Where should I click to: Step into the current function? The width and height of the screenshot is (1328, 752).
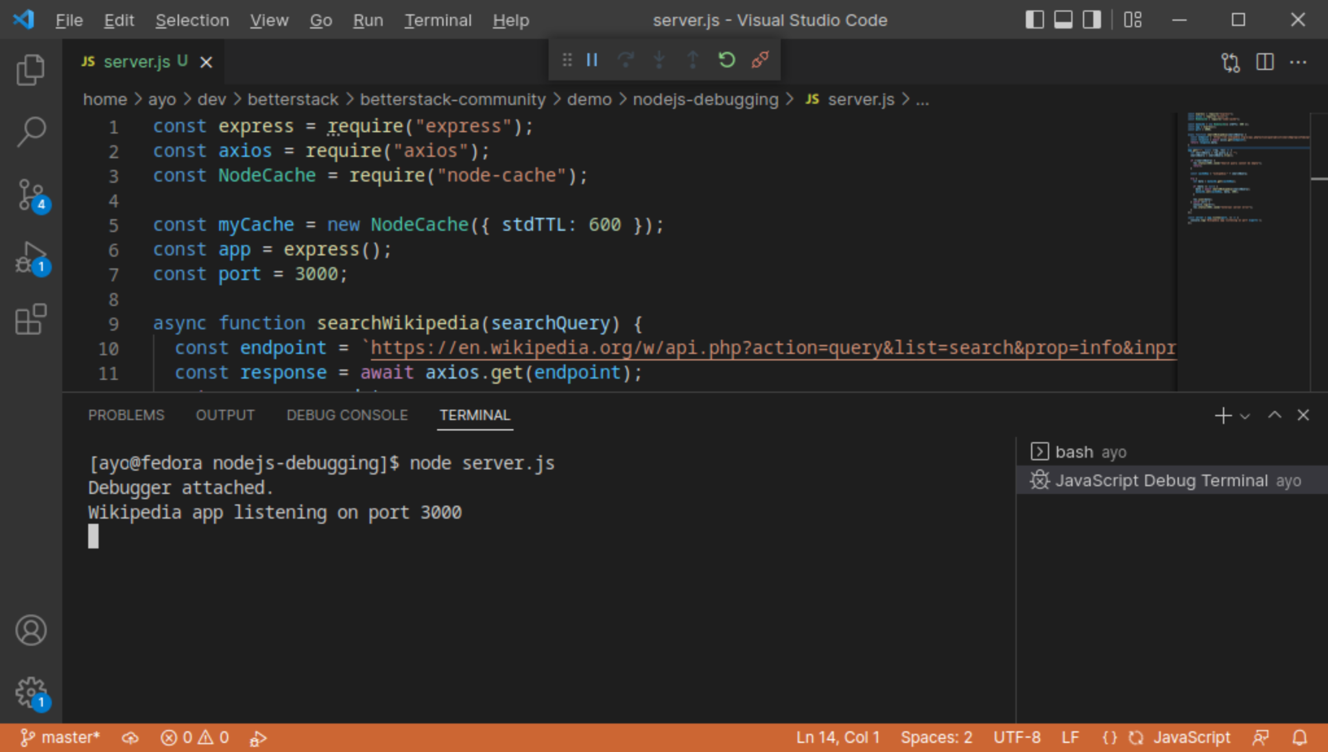tap(659, 60)
